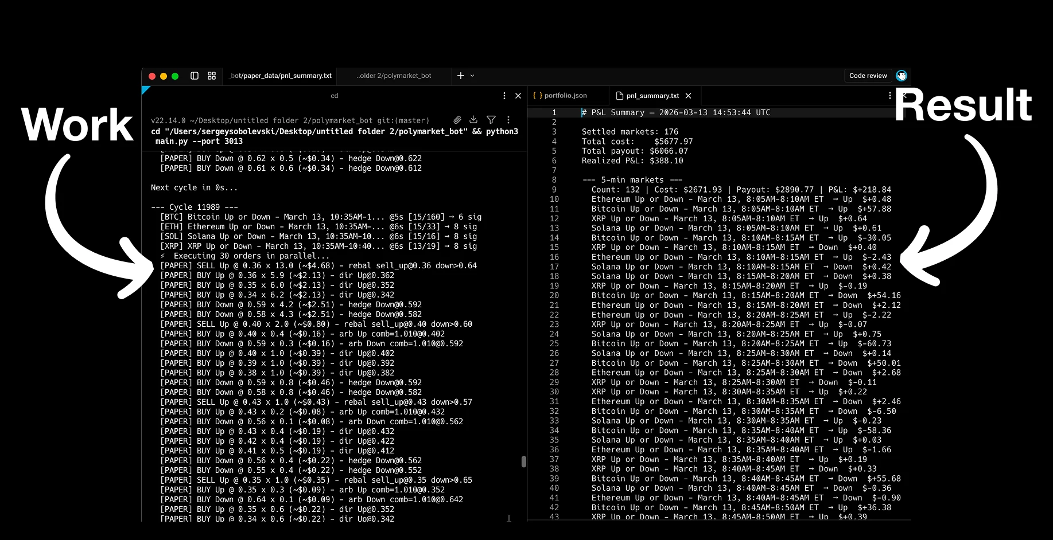Screen dimensions: 1053x540
Task: Switch to the pnl_summary.txt window tab
Action: point(281,76)
